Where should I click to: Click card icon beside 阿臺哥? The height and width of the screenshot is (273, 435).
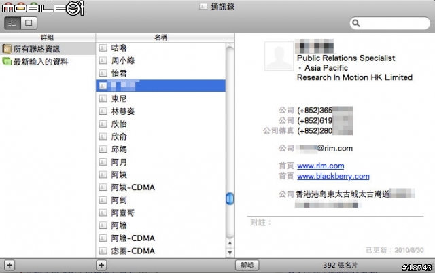tap(103, 213)
